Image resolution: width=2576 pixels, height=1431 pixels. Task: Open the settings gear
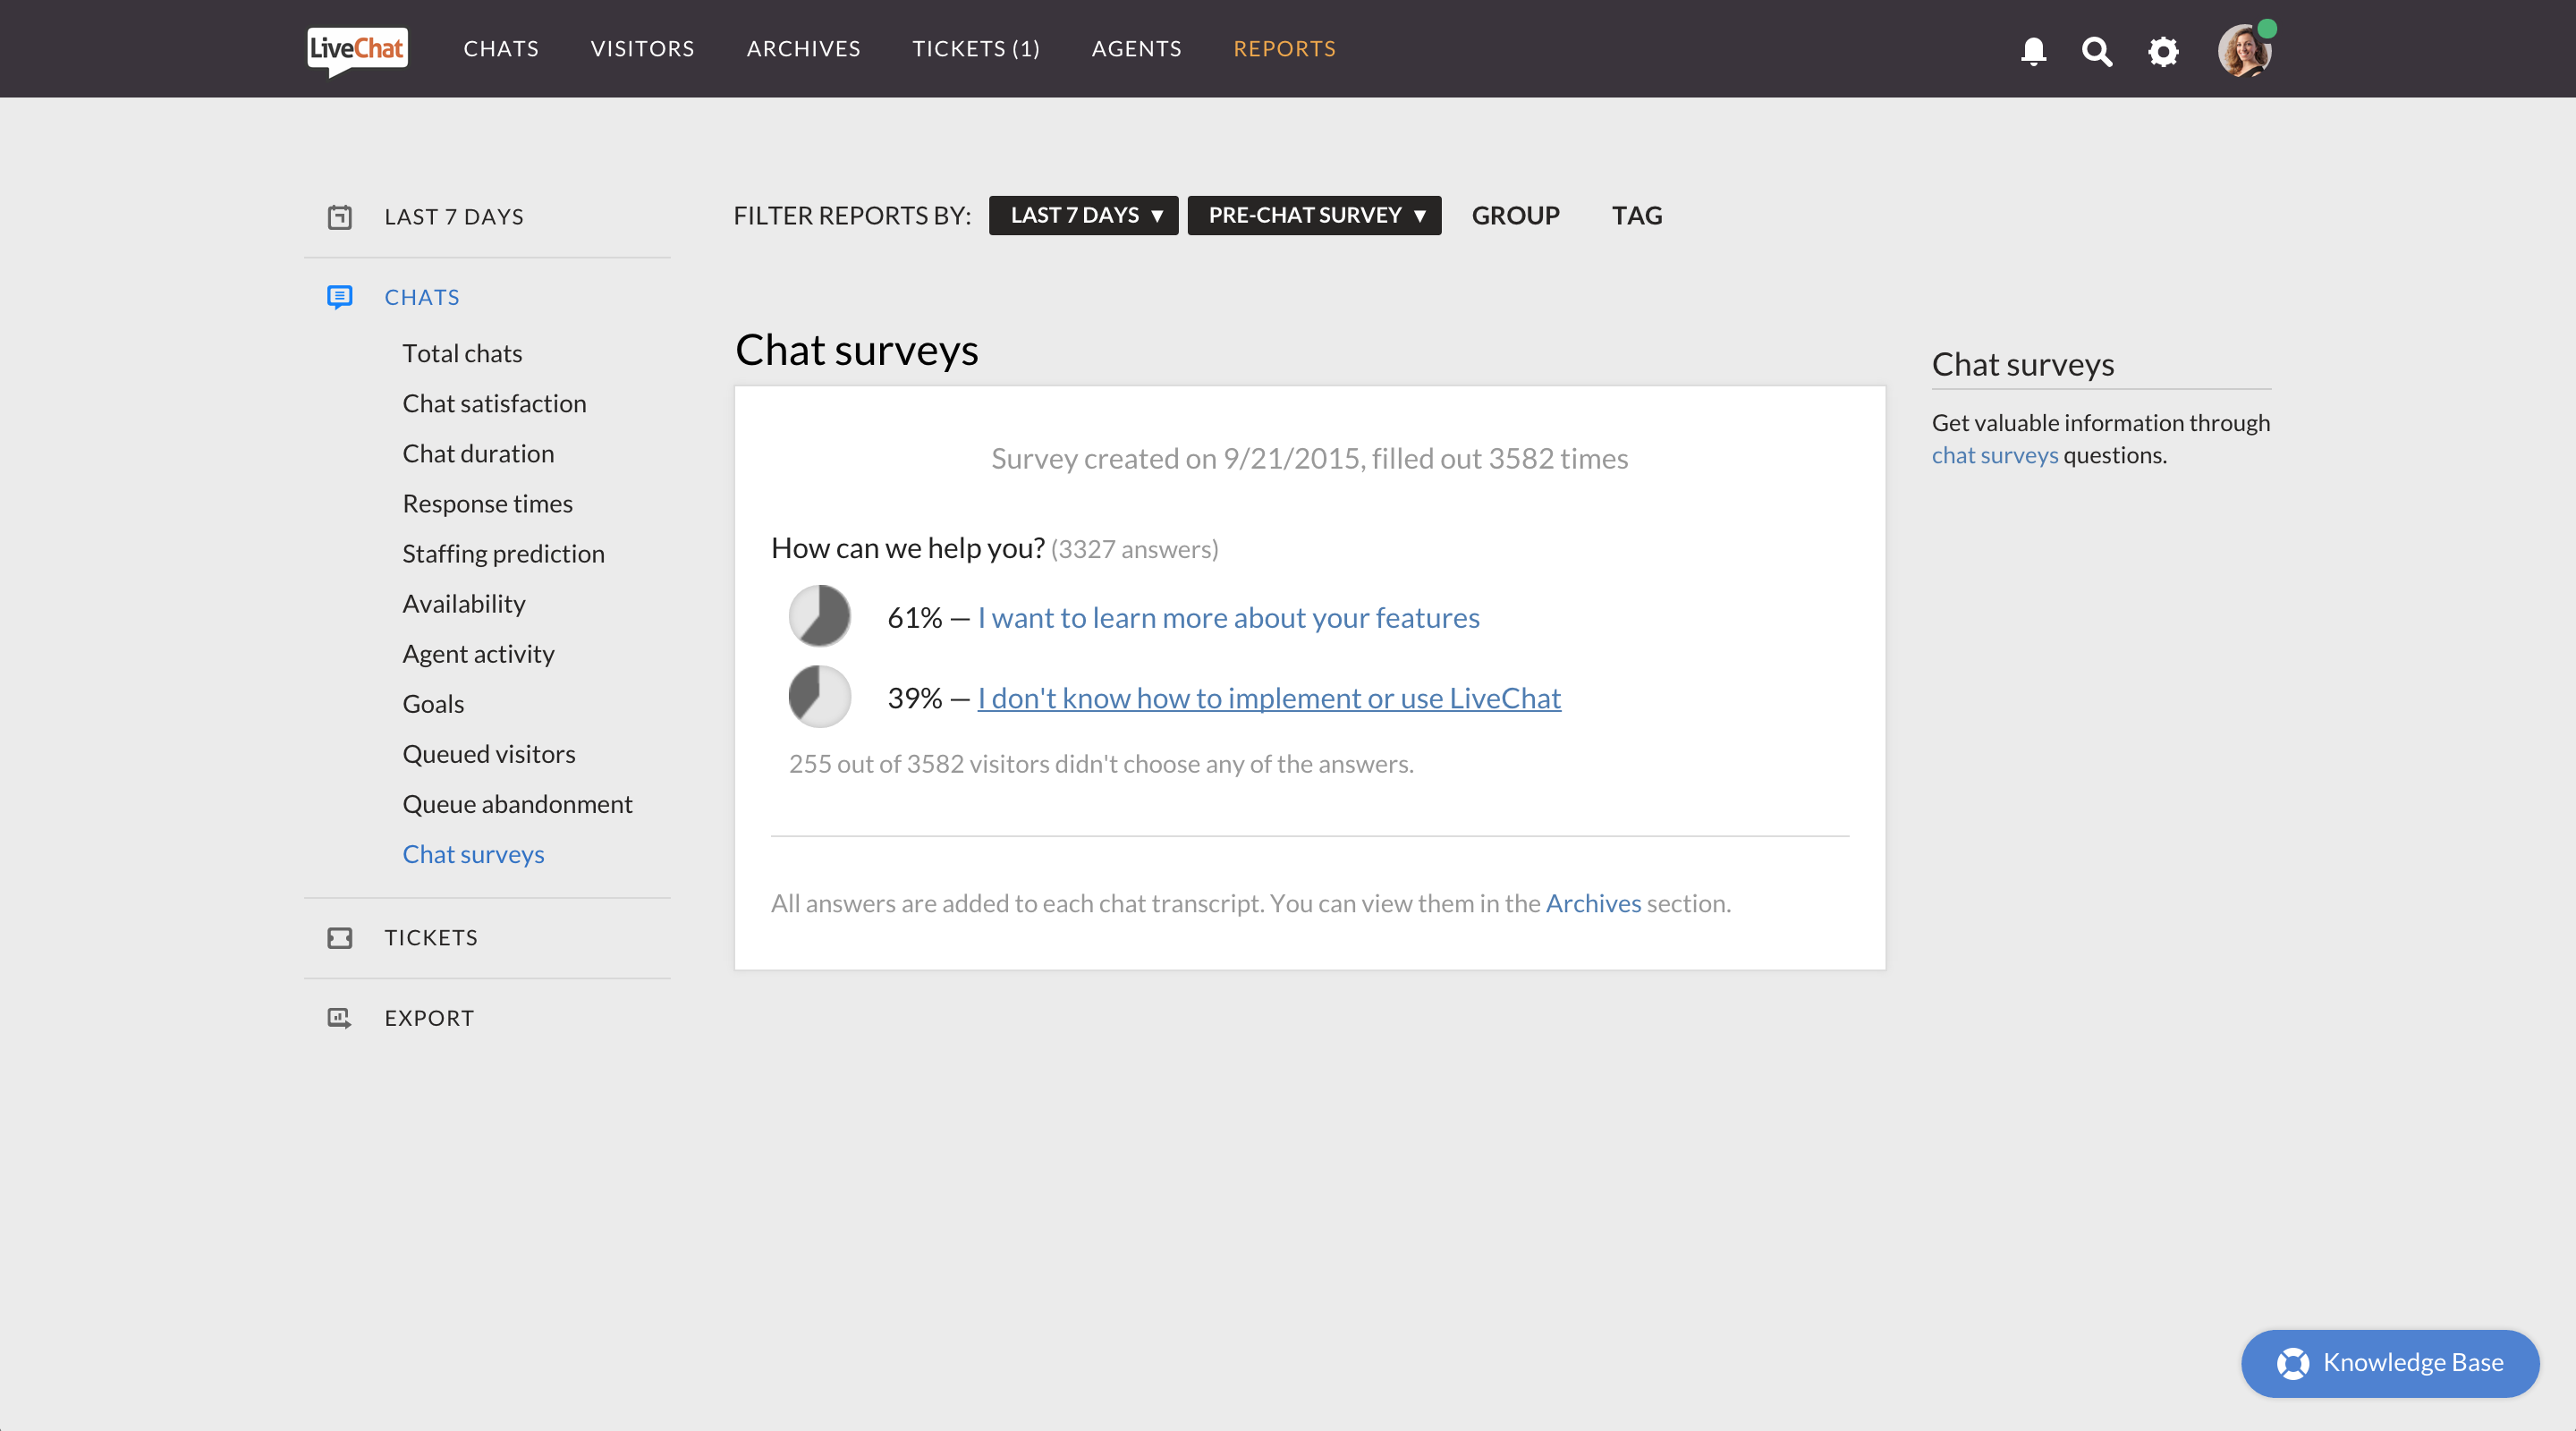[x=2162, y=50]
